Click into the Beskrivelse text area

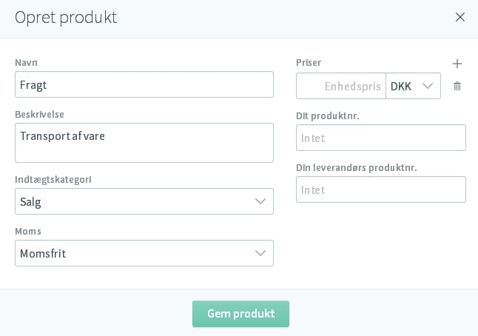tap(144, 143)
